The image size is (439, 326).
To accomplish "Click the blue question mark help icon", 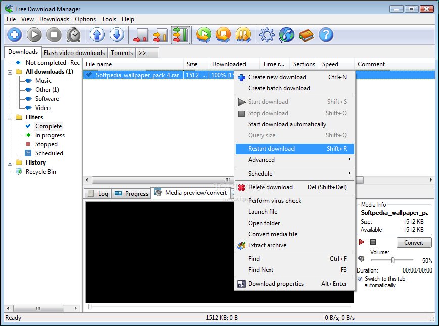I will click(326, 35).
